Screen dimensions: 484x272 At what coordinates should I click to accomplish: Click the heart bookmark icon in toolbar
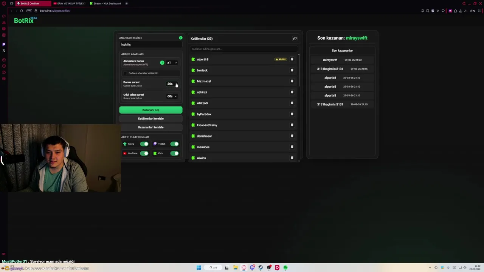[443, 11]
